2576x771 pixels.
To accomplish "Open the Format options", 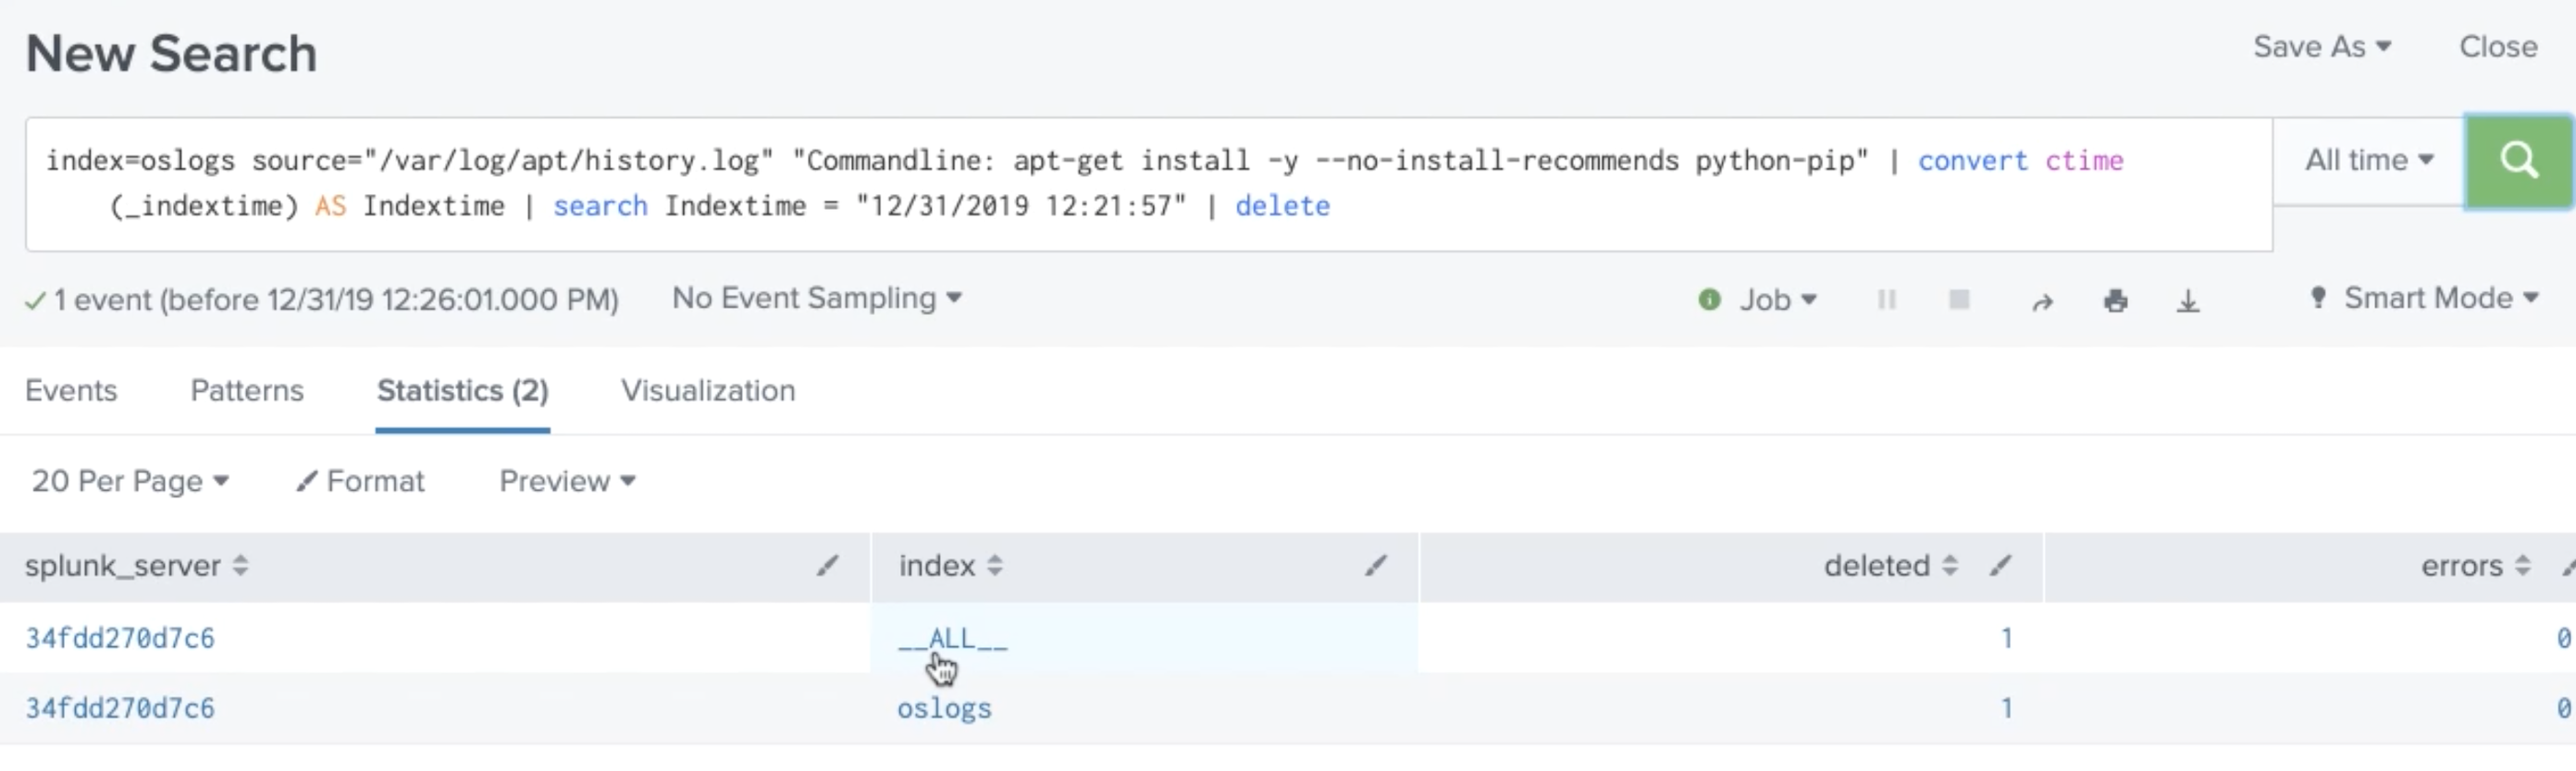I will pos(360,482).
